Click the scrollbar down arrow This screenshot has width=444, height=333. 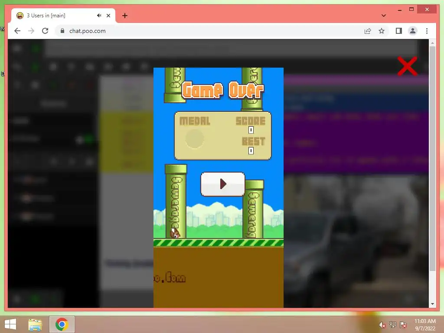(x=432, y=304)
